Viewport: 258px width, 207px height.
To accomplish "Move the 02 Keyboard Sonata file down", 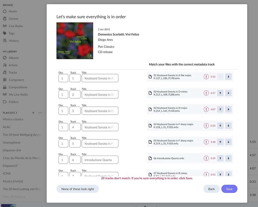I will point(228,93).
